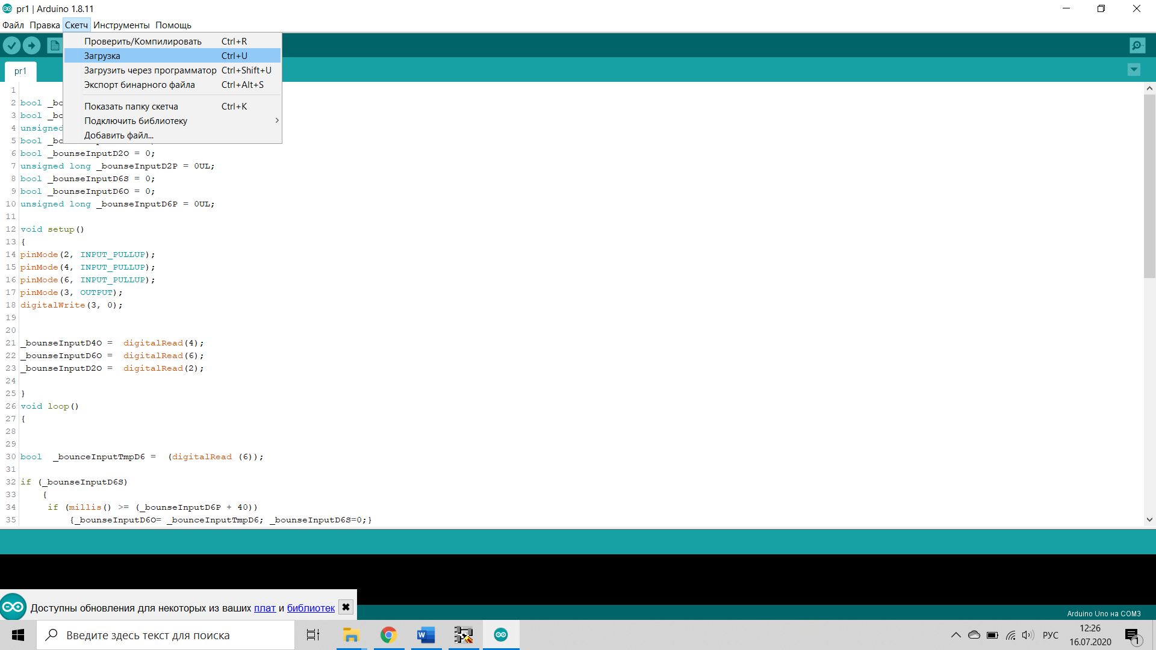Open the tab dropdown arrow menu
The width and height of the screenshot is (1156, 650).
point(1134,70)
